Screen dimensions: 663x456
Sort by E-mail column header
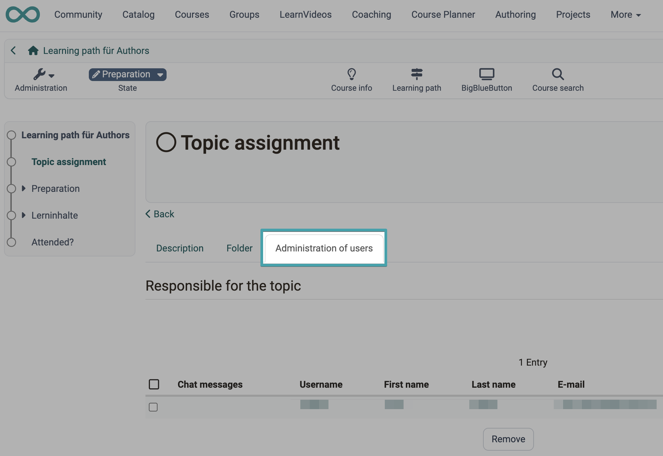coord(571,384)
